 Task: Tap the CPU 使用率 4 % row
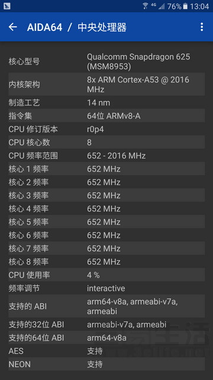(106, 275)
